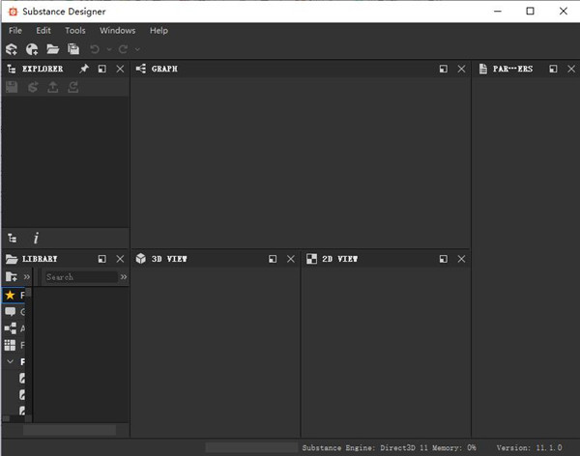580x456 pixels.
Task: Expand the overflow chevrons right of Library search
Action: tap(124, 277)
